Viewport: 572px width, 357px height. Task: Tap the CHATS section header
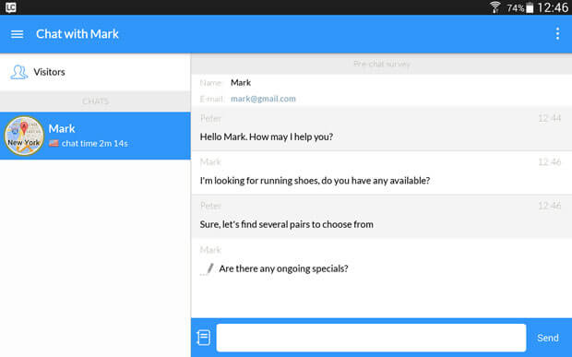(95, 101)
